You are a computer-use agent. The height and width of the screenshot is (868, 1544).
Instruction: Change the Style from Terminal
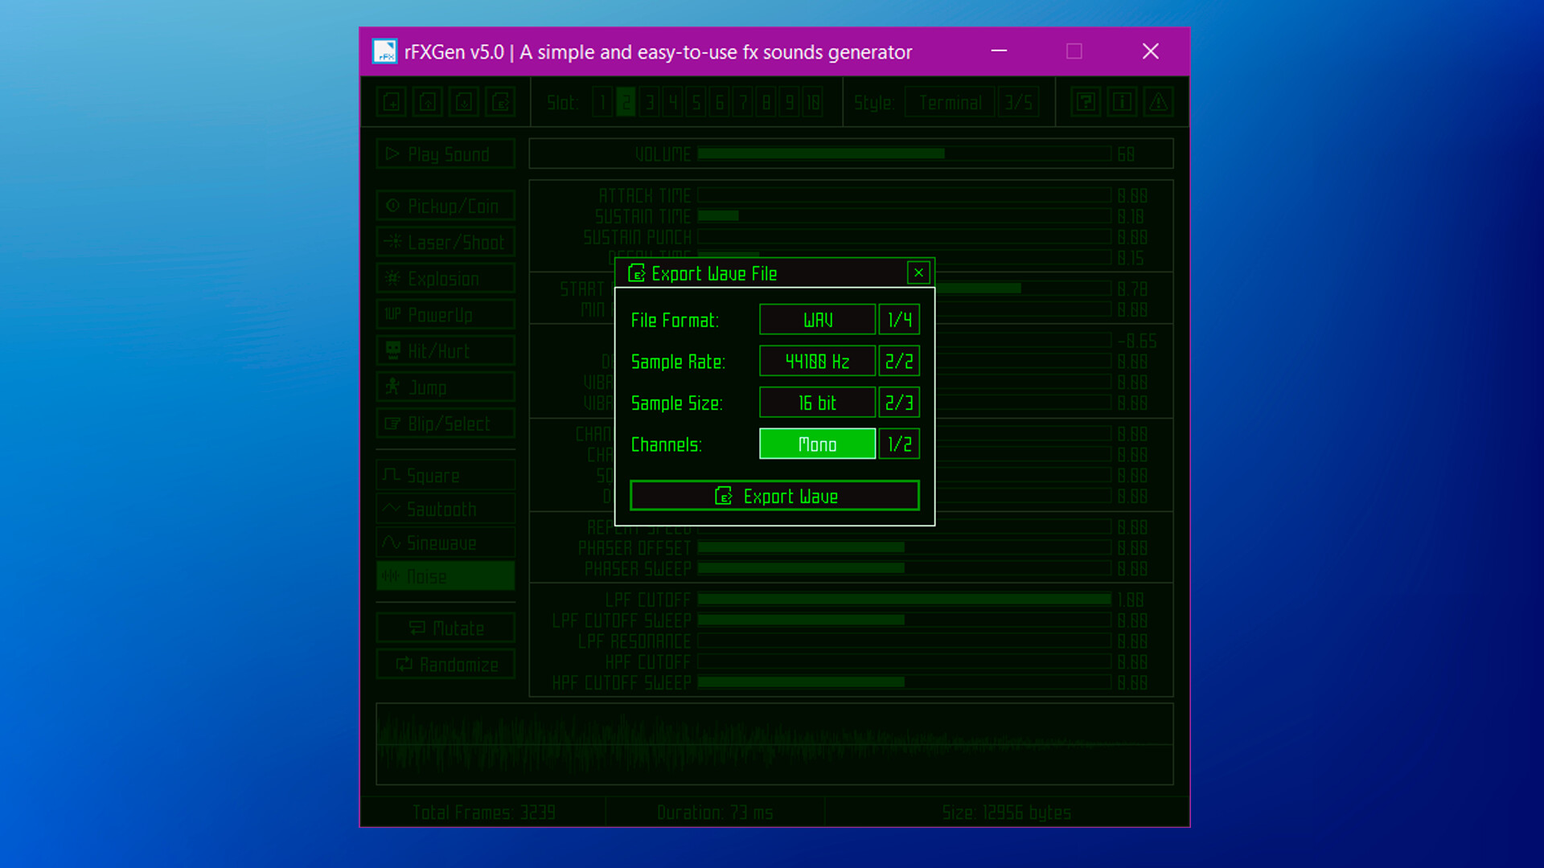949,102
